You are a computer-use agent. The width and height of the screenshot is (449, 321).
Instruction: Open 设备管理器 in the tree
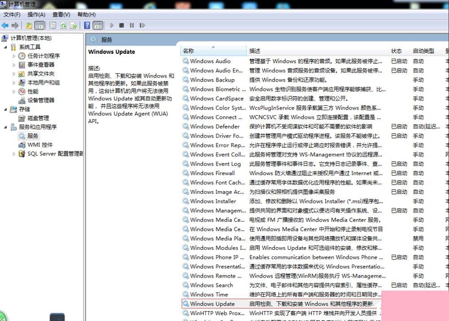pyautogui.click(x=41, y=100)
